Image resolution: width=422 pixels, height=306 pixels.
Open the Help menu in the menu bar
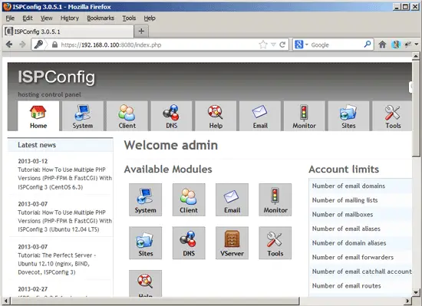[x=150, y=18]
